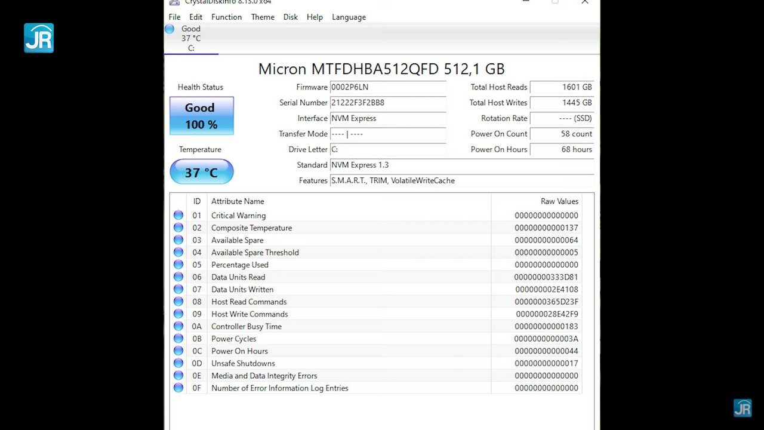
Task: Click the status orb for Data Units Written
Action: (x=178, y=289)
